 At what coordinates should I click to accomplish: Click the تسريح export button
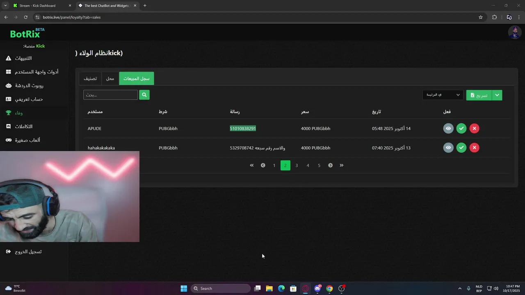(479, 95)
